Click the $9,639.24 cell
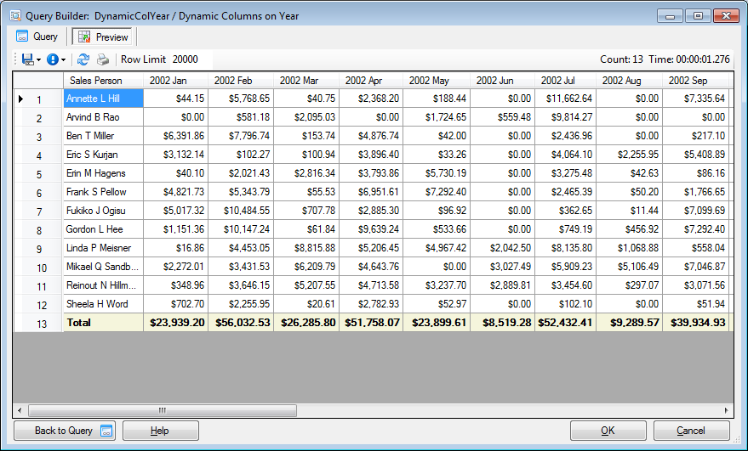The image size is (748, 451). coord(371,229)
